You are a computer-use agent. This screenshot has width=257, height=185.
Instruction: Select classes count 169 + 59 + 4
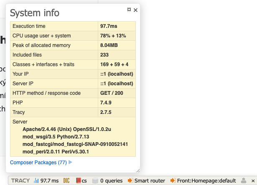pyautogui.click(x=114, y=64)
